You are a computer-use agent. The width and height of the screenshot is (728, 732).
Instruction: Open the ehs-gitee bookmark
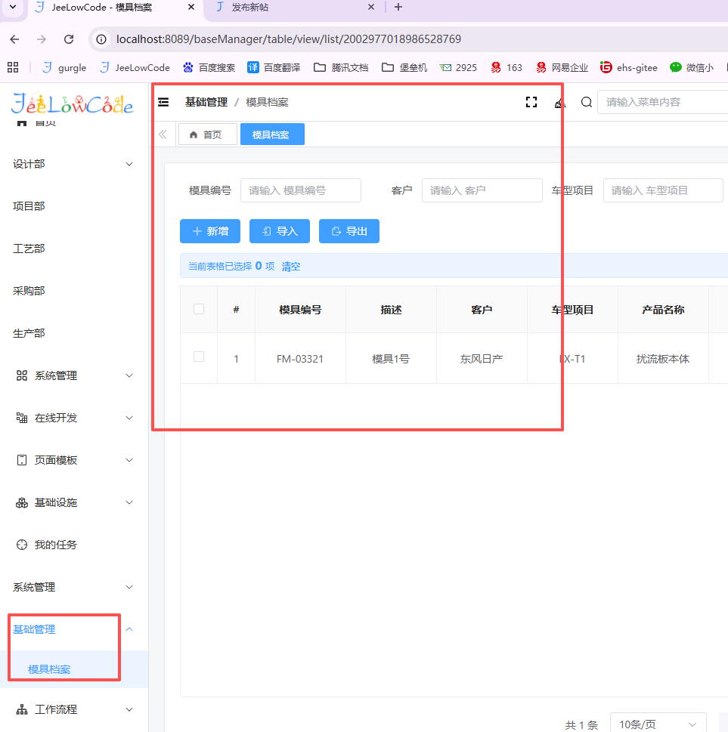(x=628, y=67)
